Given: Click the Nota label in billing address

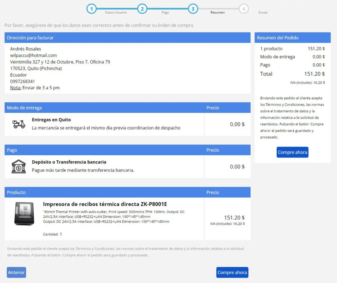Looking at the screenshot, I should click(x=16, y=88).
